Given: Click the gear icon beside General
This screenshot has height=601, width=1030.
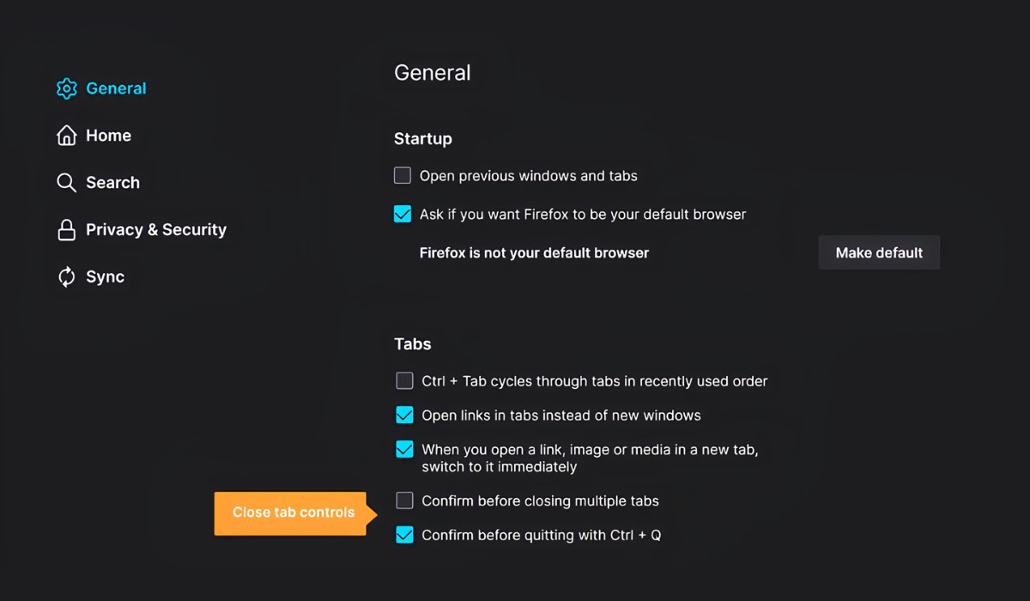Looking at the screenshot, I should click(x=66, y=88).
